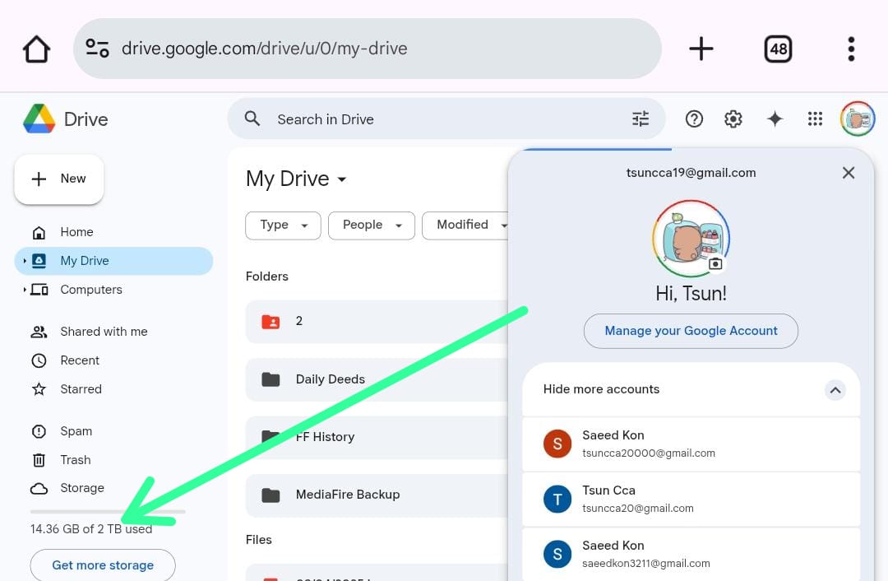Open the Trash section
This screenshot has height=581, width=888.
(x=75, y=460)
